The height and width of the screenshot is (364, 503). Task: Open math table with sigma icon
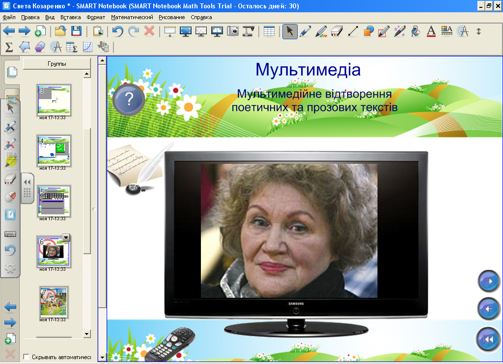click(x=72, y=47)
